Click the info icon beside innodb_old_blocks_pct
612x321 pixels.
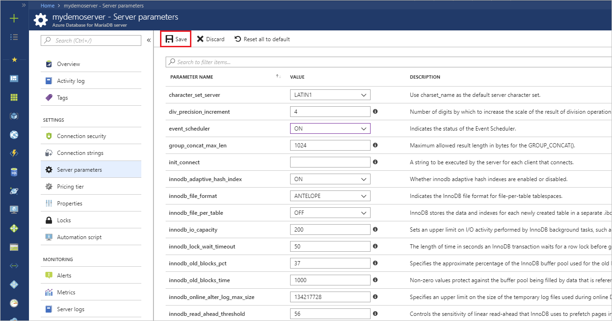(x=375, y=263)
